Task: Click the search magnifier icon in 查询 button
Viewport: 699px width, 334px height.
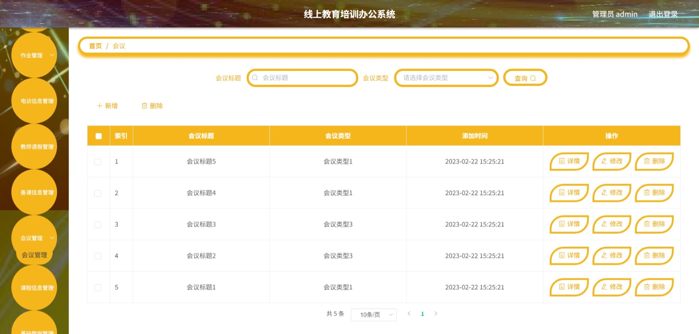Action: (x=533, y=78)
